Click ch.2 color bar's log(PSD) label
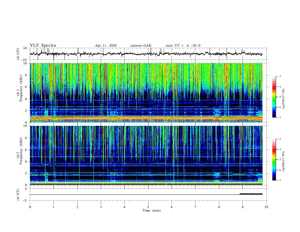300x232 pixels. coord(283,161)
